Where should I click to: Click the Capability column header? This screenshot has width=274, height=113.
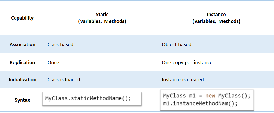coord(22,18)
